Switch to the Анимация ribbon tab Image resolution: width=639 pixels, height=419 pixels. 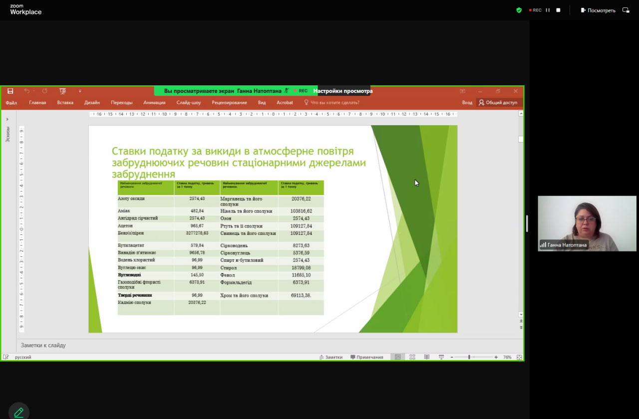(154, 103)
